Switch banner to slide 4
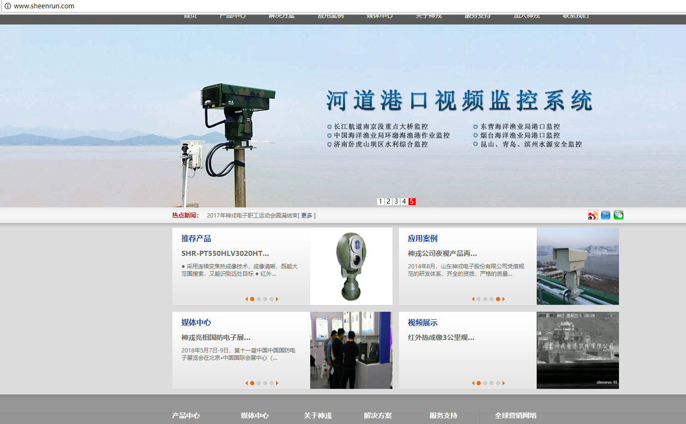Viewport: 686px width, 424px height. click(x=404, y=201)
